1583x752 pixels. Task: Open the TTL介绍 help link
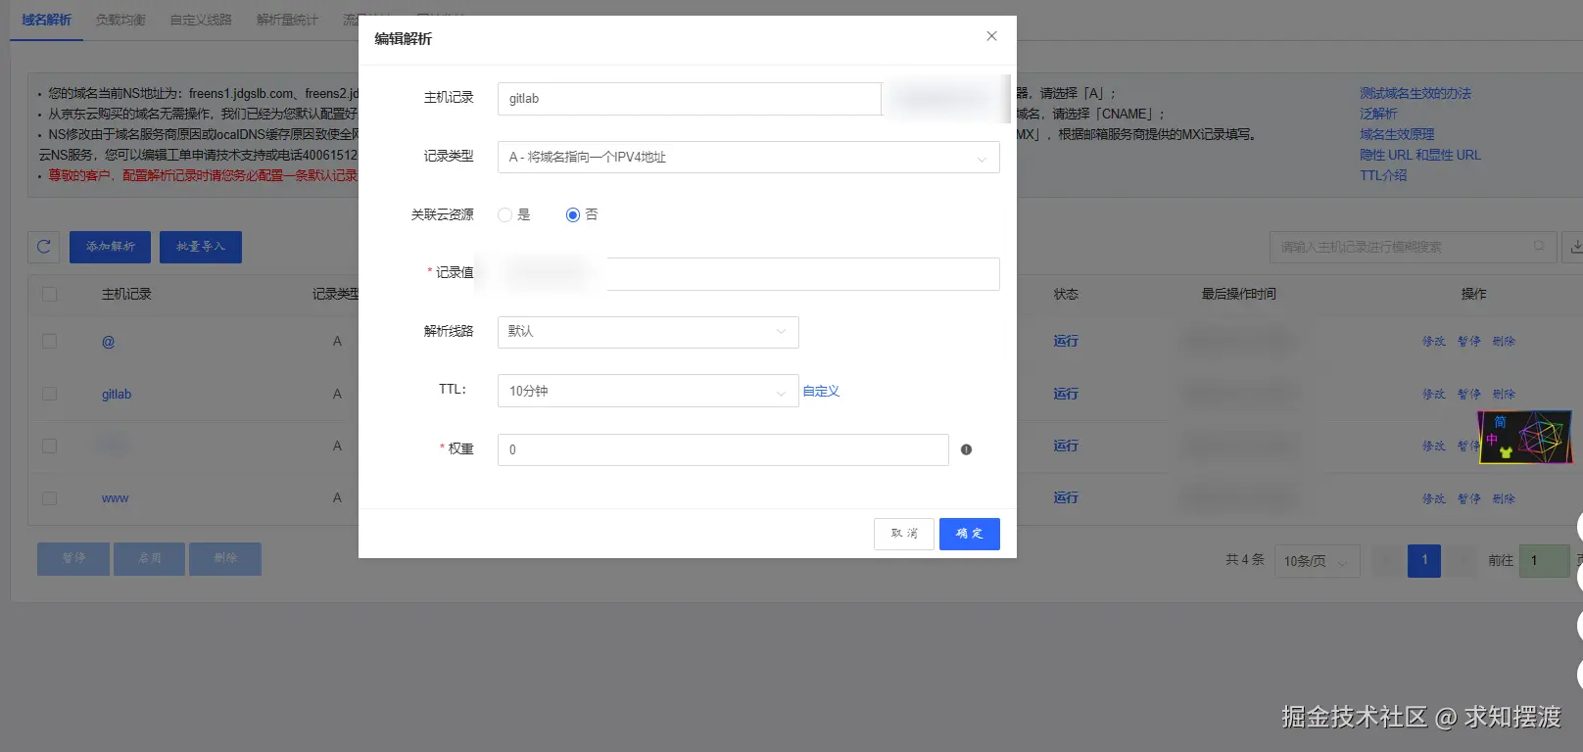(x=1383, y=175)
